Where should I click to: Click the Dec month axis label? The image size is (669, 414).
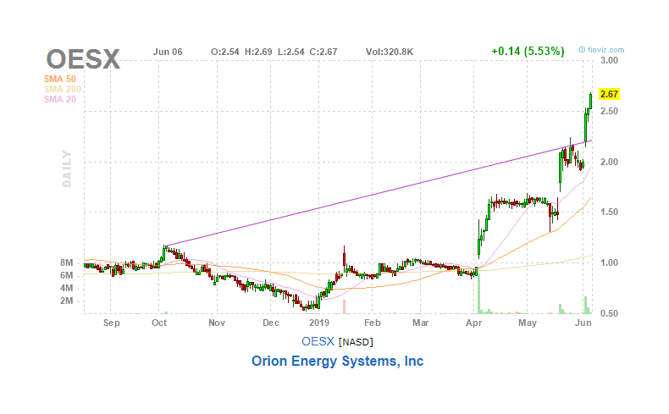point(271,323)
